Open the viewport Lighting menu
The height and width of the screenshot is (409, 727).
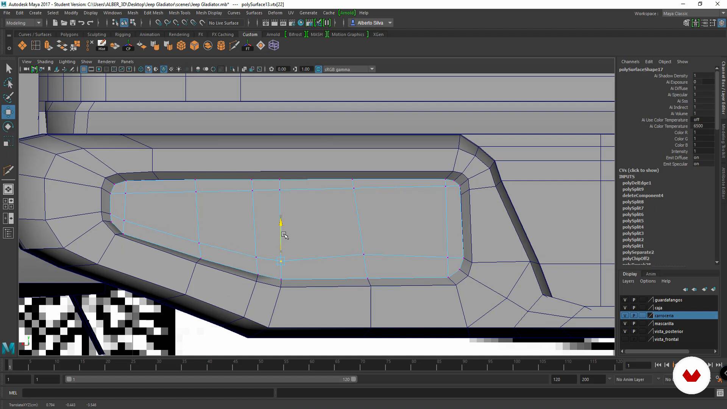[x=67, y=62]
